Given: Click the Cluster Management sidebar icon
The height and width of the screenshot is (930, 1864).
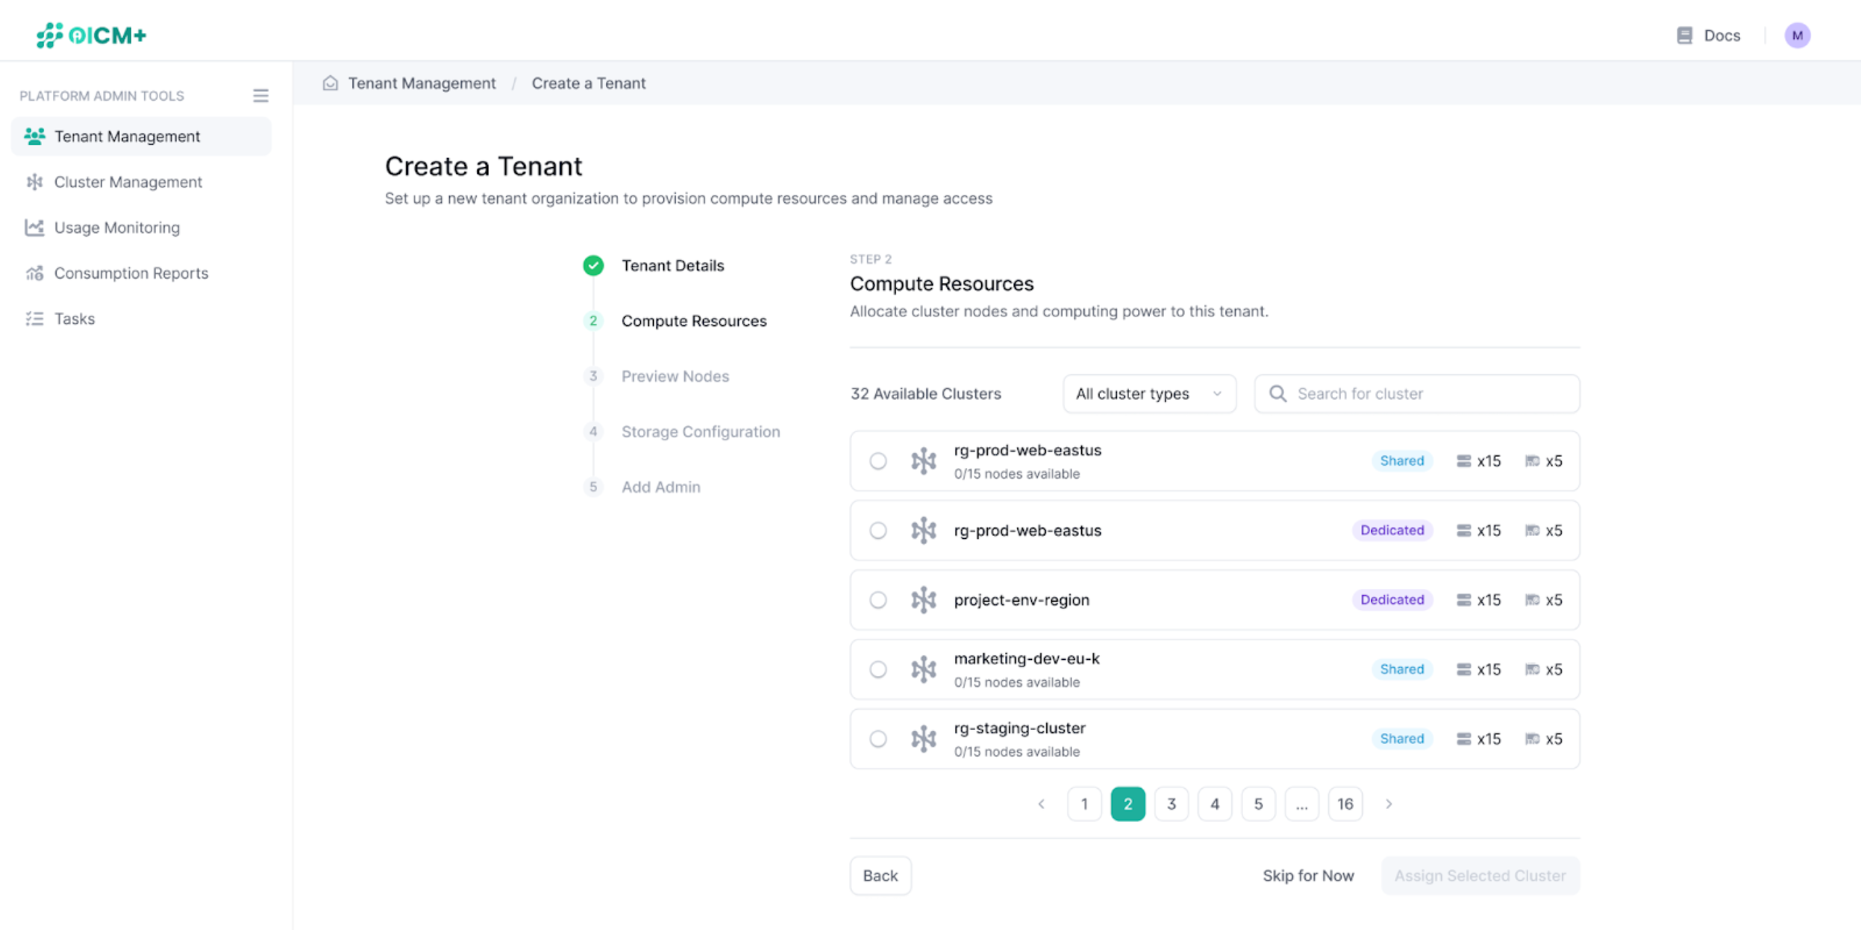Looking at the screenshot, I should pyautogui.click(x=34, y=182).
